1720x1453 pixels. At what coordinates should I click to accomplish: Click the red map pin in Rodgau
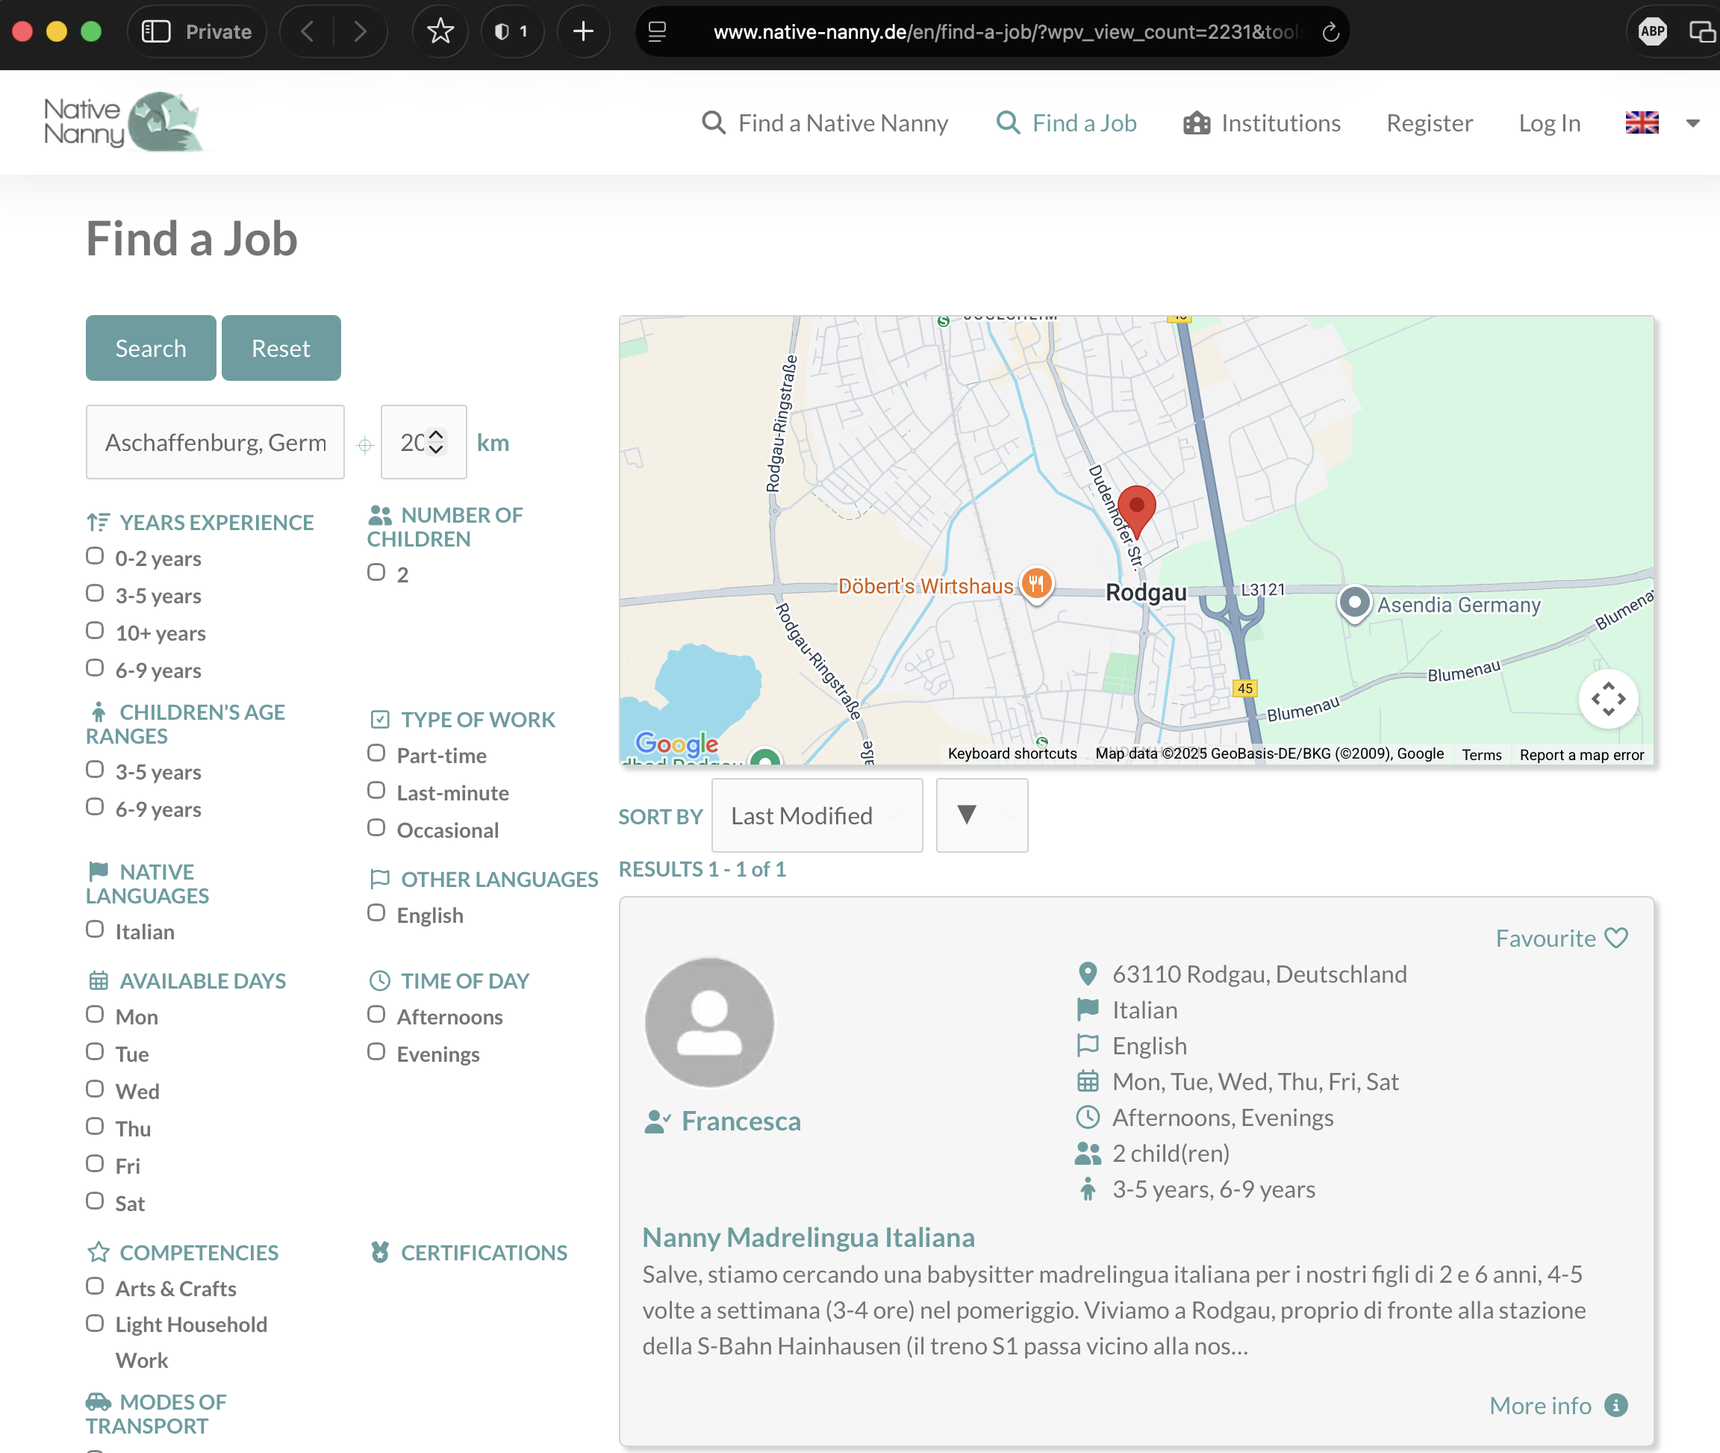coord(1136,508)
